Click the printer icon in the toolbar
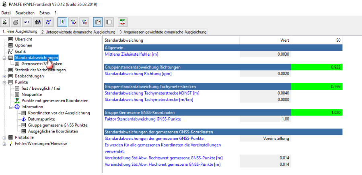362x175 pixels. (x=15, y=22)
